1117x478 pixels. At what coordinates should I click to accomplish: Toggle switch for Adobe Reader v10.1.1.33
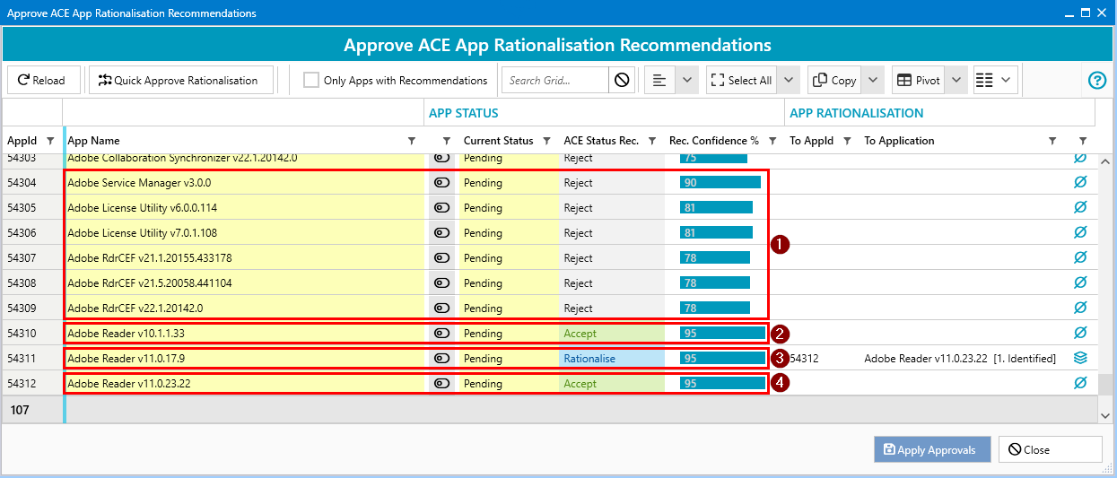[x=441, y=333]
